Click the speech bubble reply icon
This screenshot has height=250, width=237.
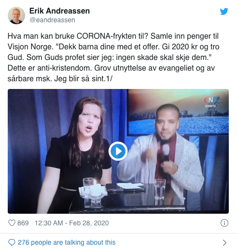pyautogui.click(x=12, y=243)
